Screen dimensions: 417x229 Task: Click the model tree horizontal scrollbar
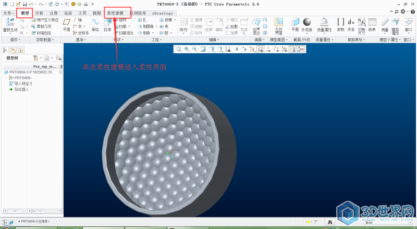point(17,211)
